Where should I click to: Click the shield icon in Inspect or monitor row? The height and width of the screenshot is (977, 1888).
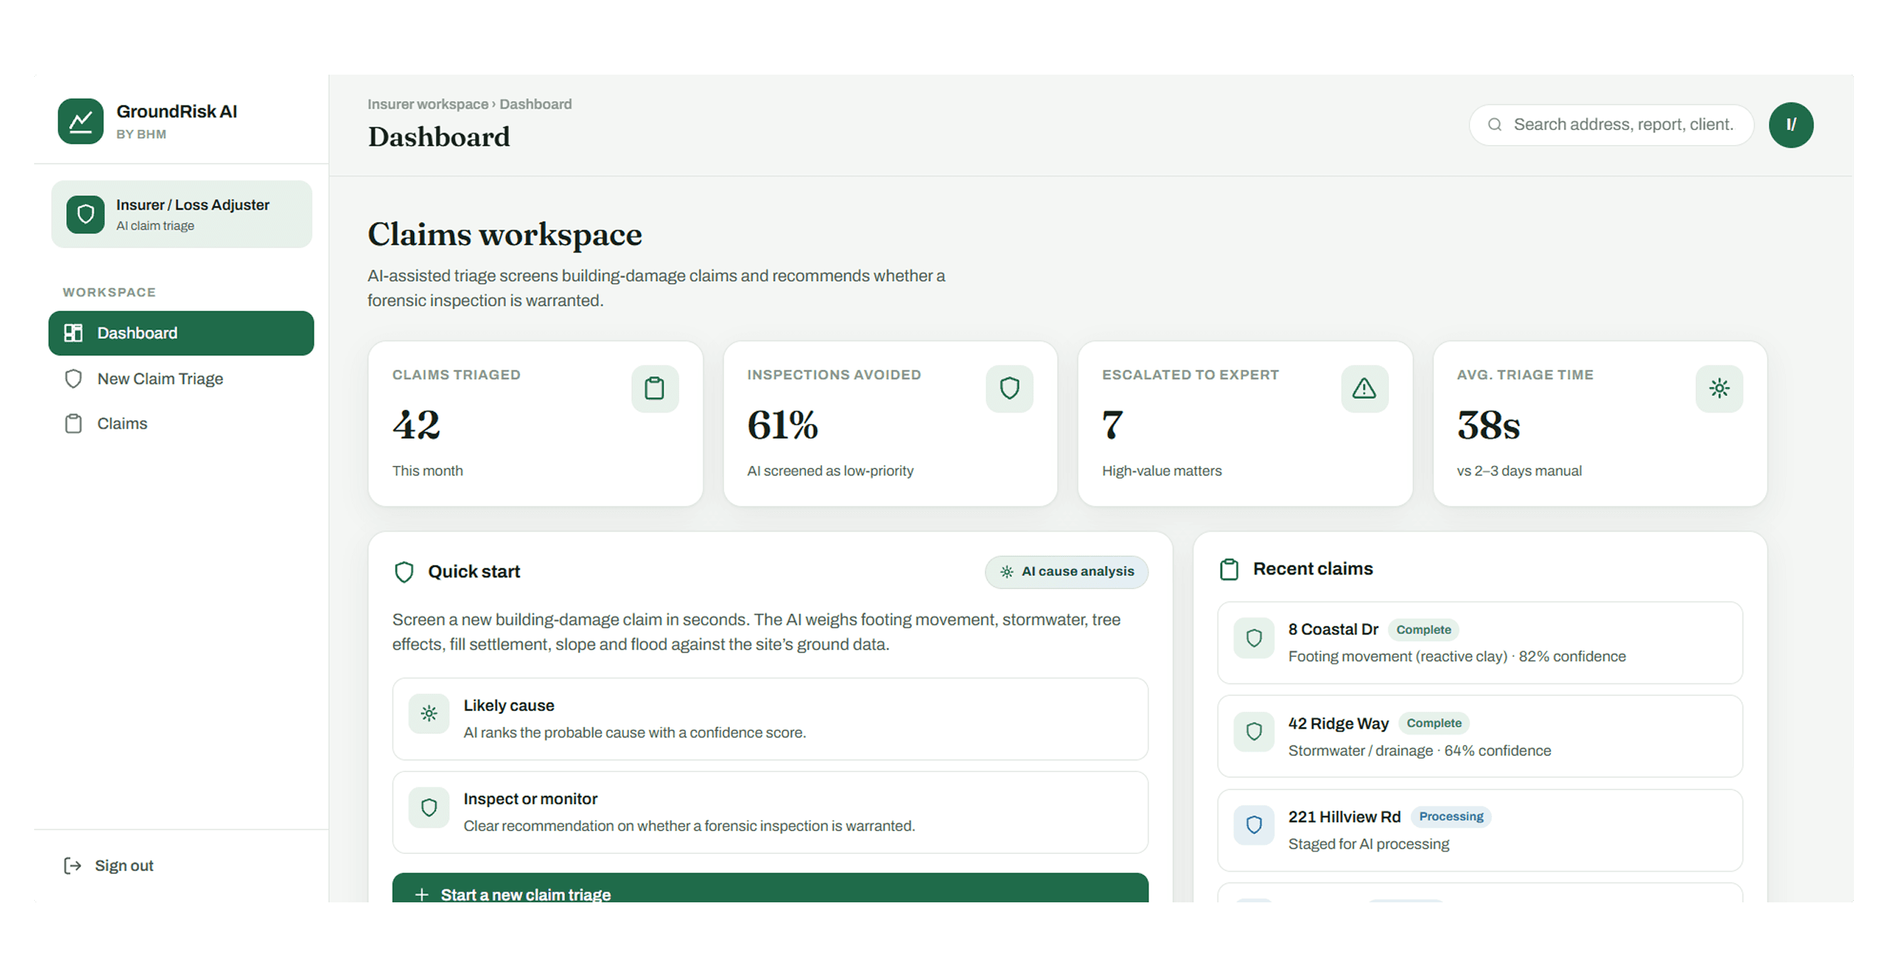click(x=429, y=807)
